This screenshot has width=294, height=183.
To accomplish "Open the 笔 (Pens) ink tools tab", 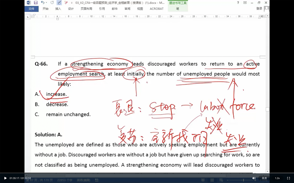I will click(178, 9).
